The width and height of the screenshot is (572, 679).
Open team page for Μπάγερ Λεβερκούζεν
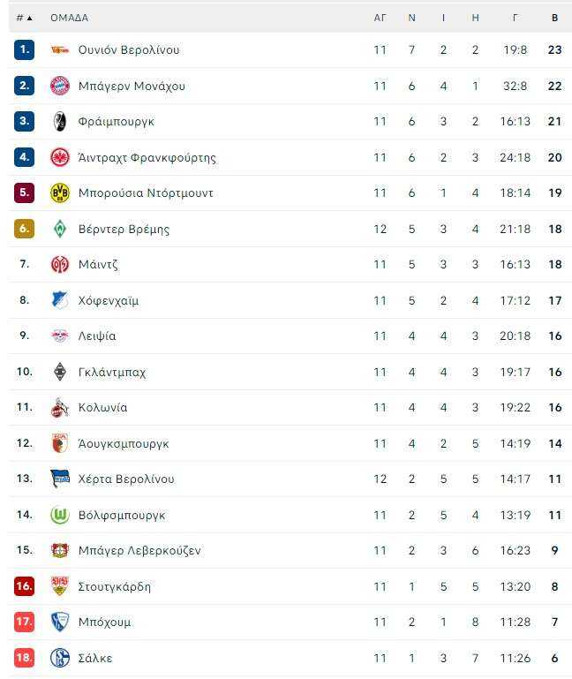tap(139, 551)
